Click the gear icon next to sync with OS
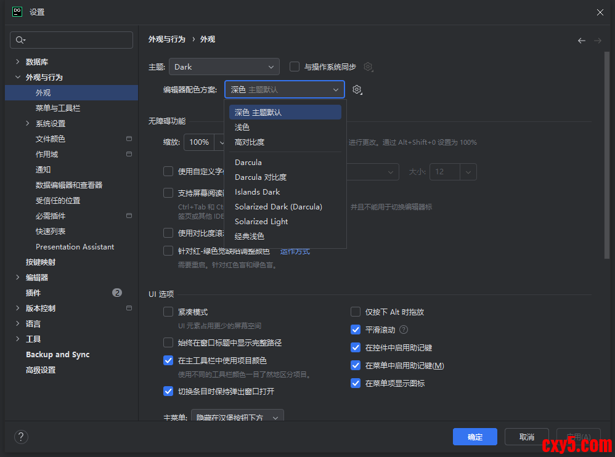This screenshot has width=615, height=457. coord(368,67)
